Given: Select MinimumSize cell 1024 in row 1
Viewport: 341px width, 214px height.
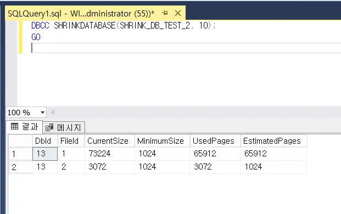Looking at the screenshot, I should pyautogui.click(x=162, y=154).
